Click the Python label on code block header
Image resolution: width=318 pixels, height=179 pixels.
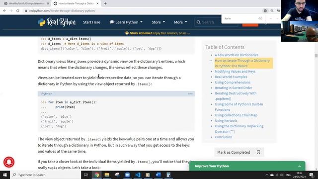click(x=47, y=94)
